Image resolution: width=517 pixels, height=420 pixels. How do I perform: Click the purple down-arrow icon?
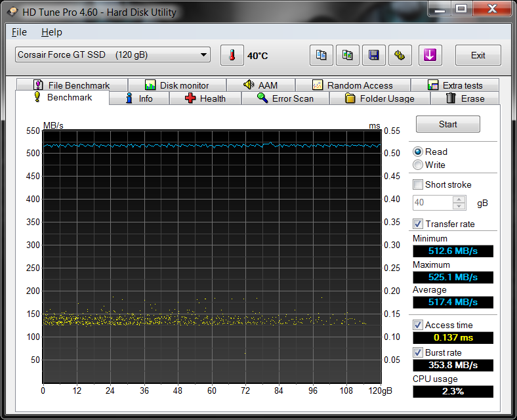click(x=430, y=55)
